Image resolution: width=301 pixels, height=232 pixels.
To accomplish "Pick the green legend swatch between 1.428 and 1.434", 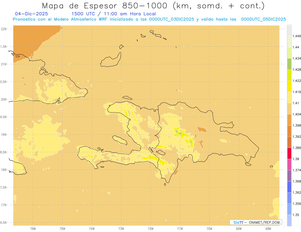I will [x=289, y=64].
